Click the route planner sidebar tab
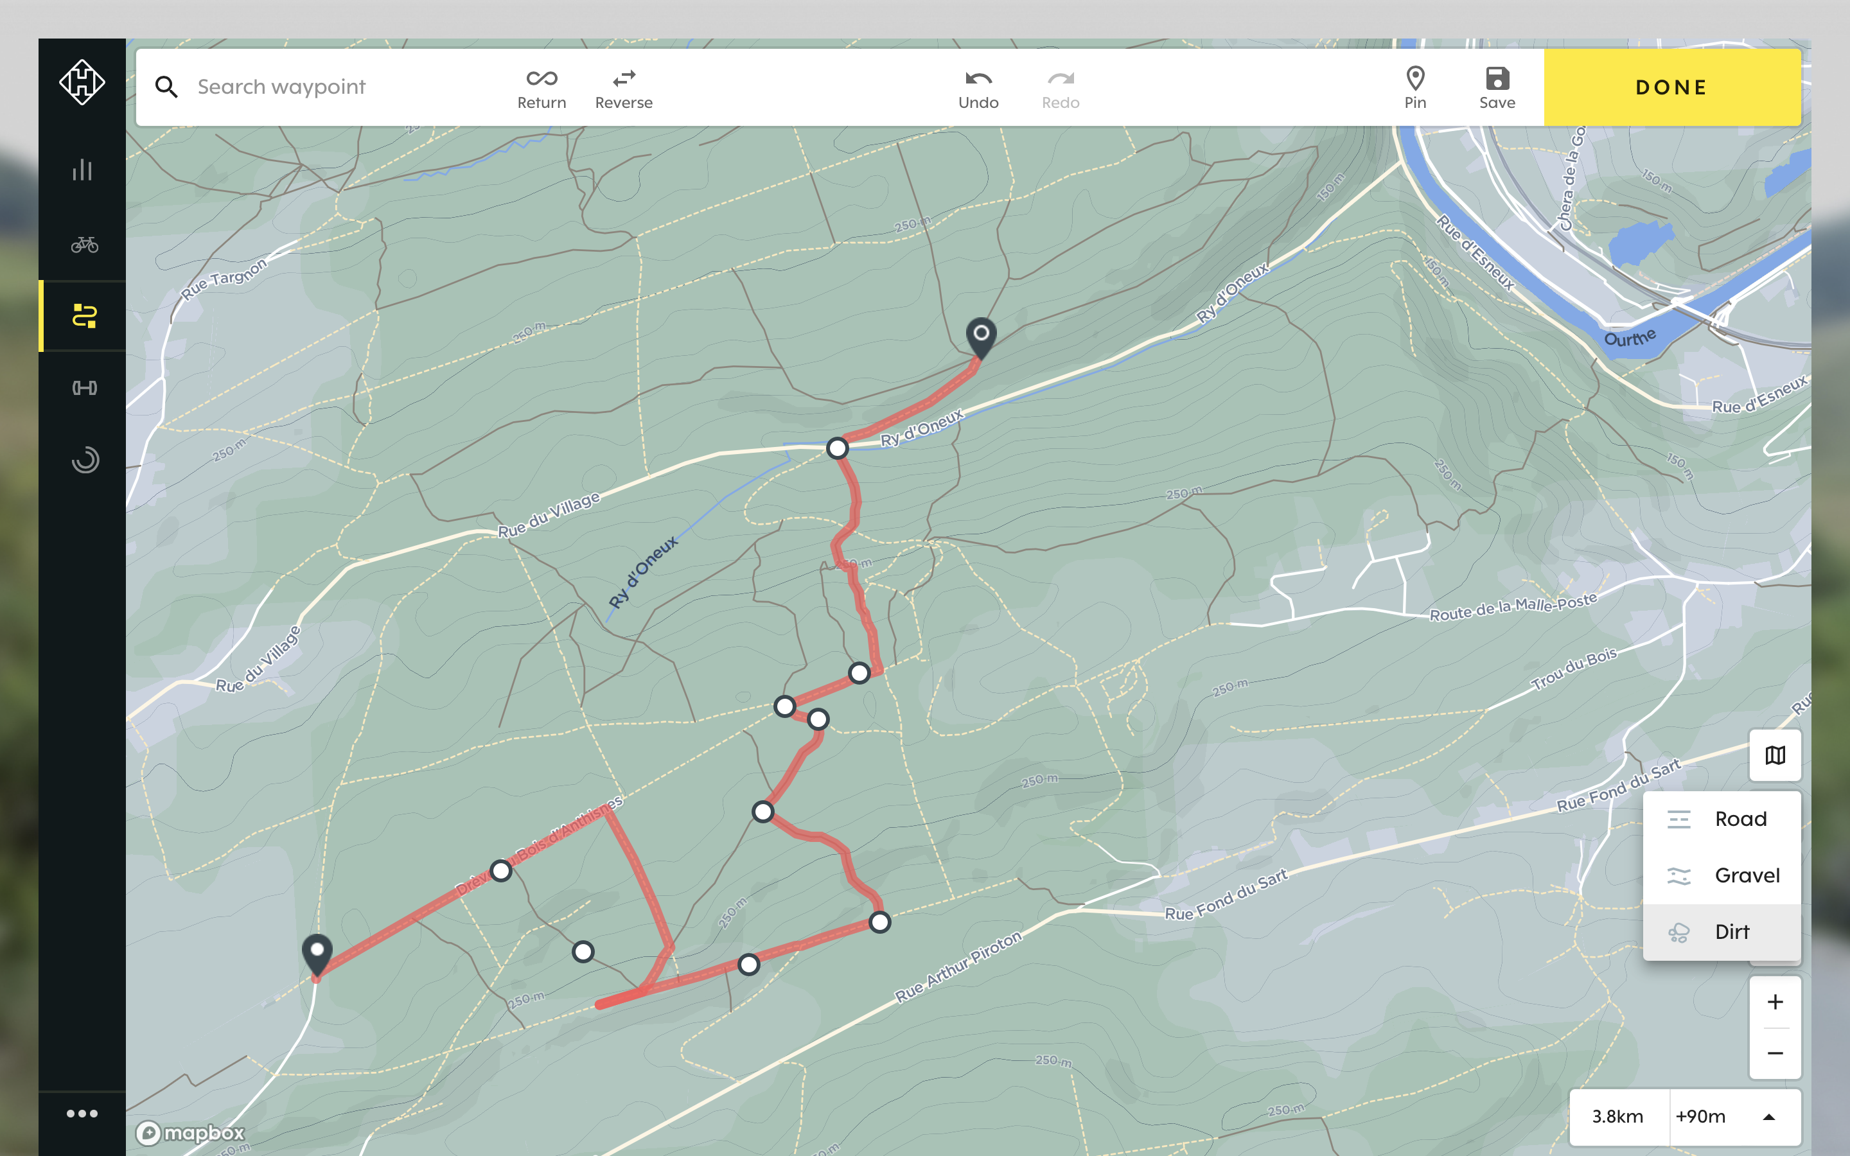This screenshot has width=1850, height=1156. pyautogui.click(x=83, y=316)
